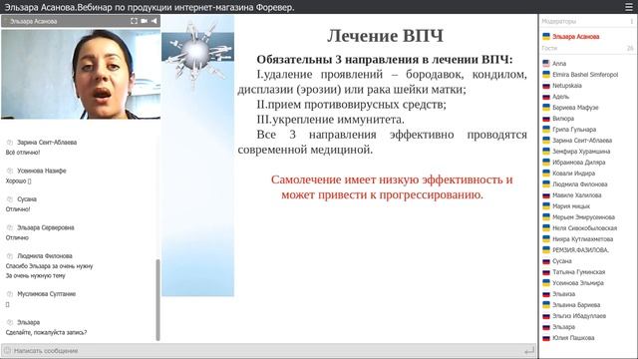Click the flag icon beside Anna
Viewport: 638px width, 359px height.
546,64
